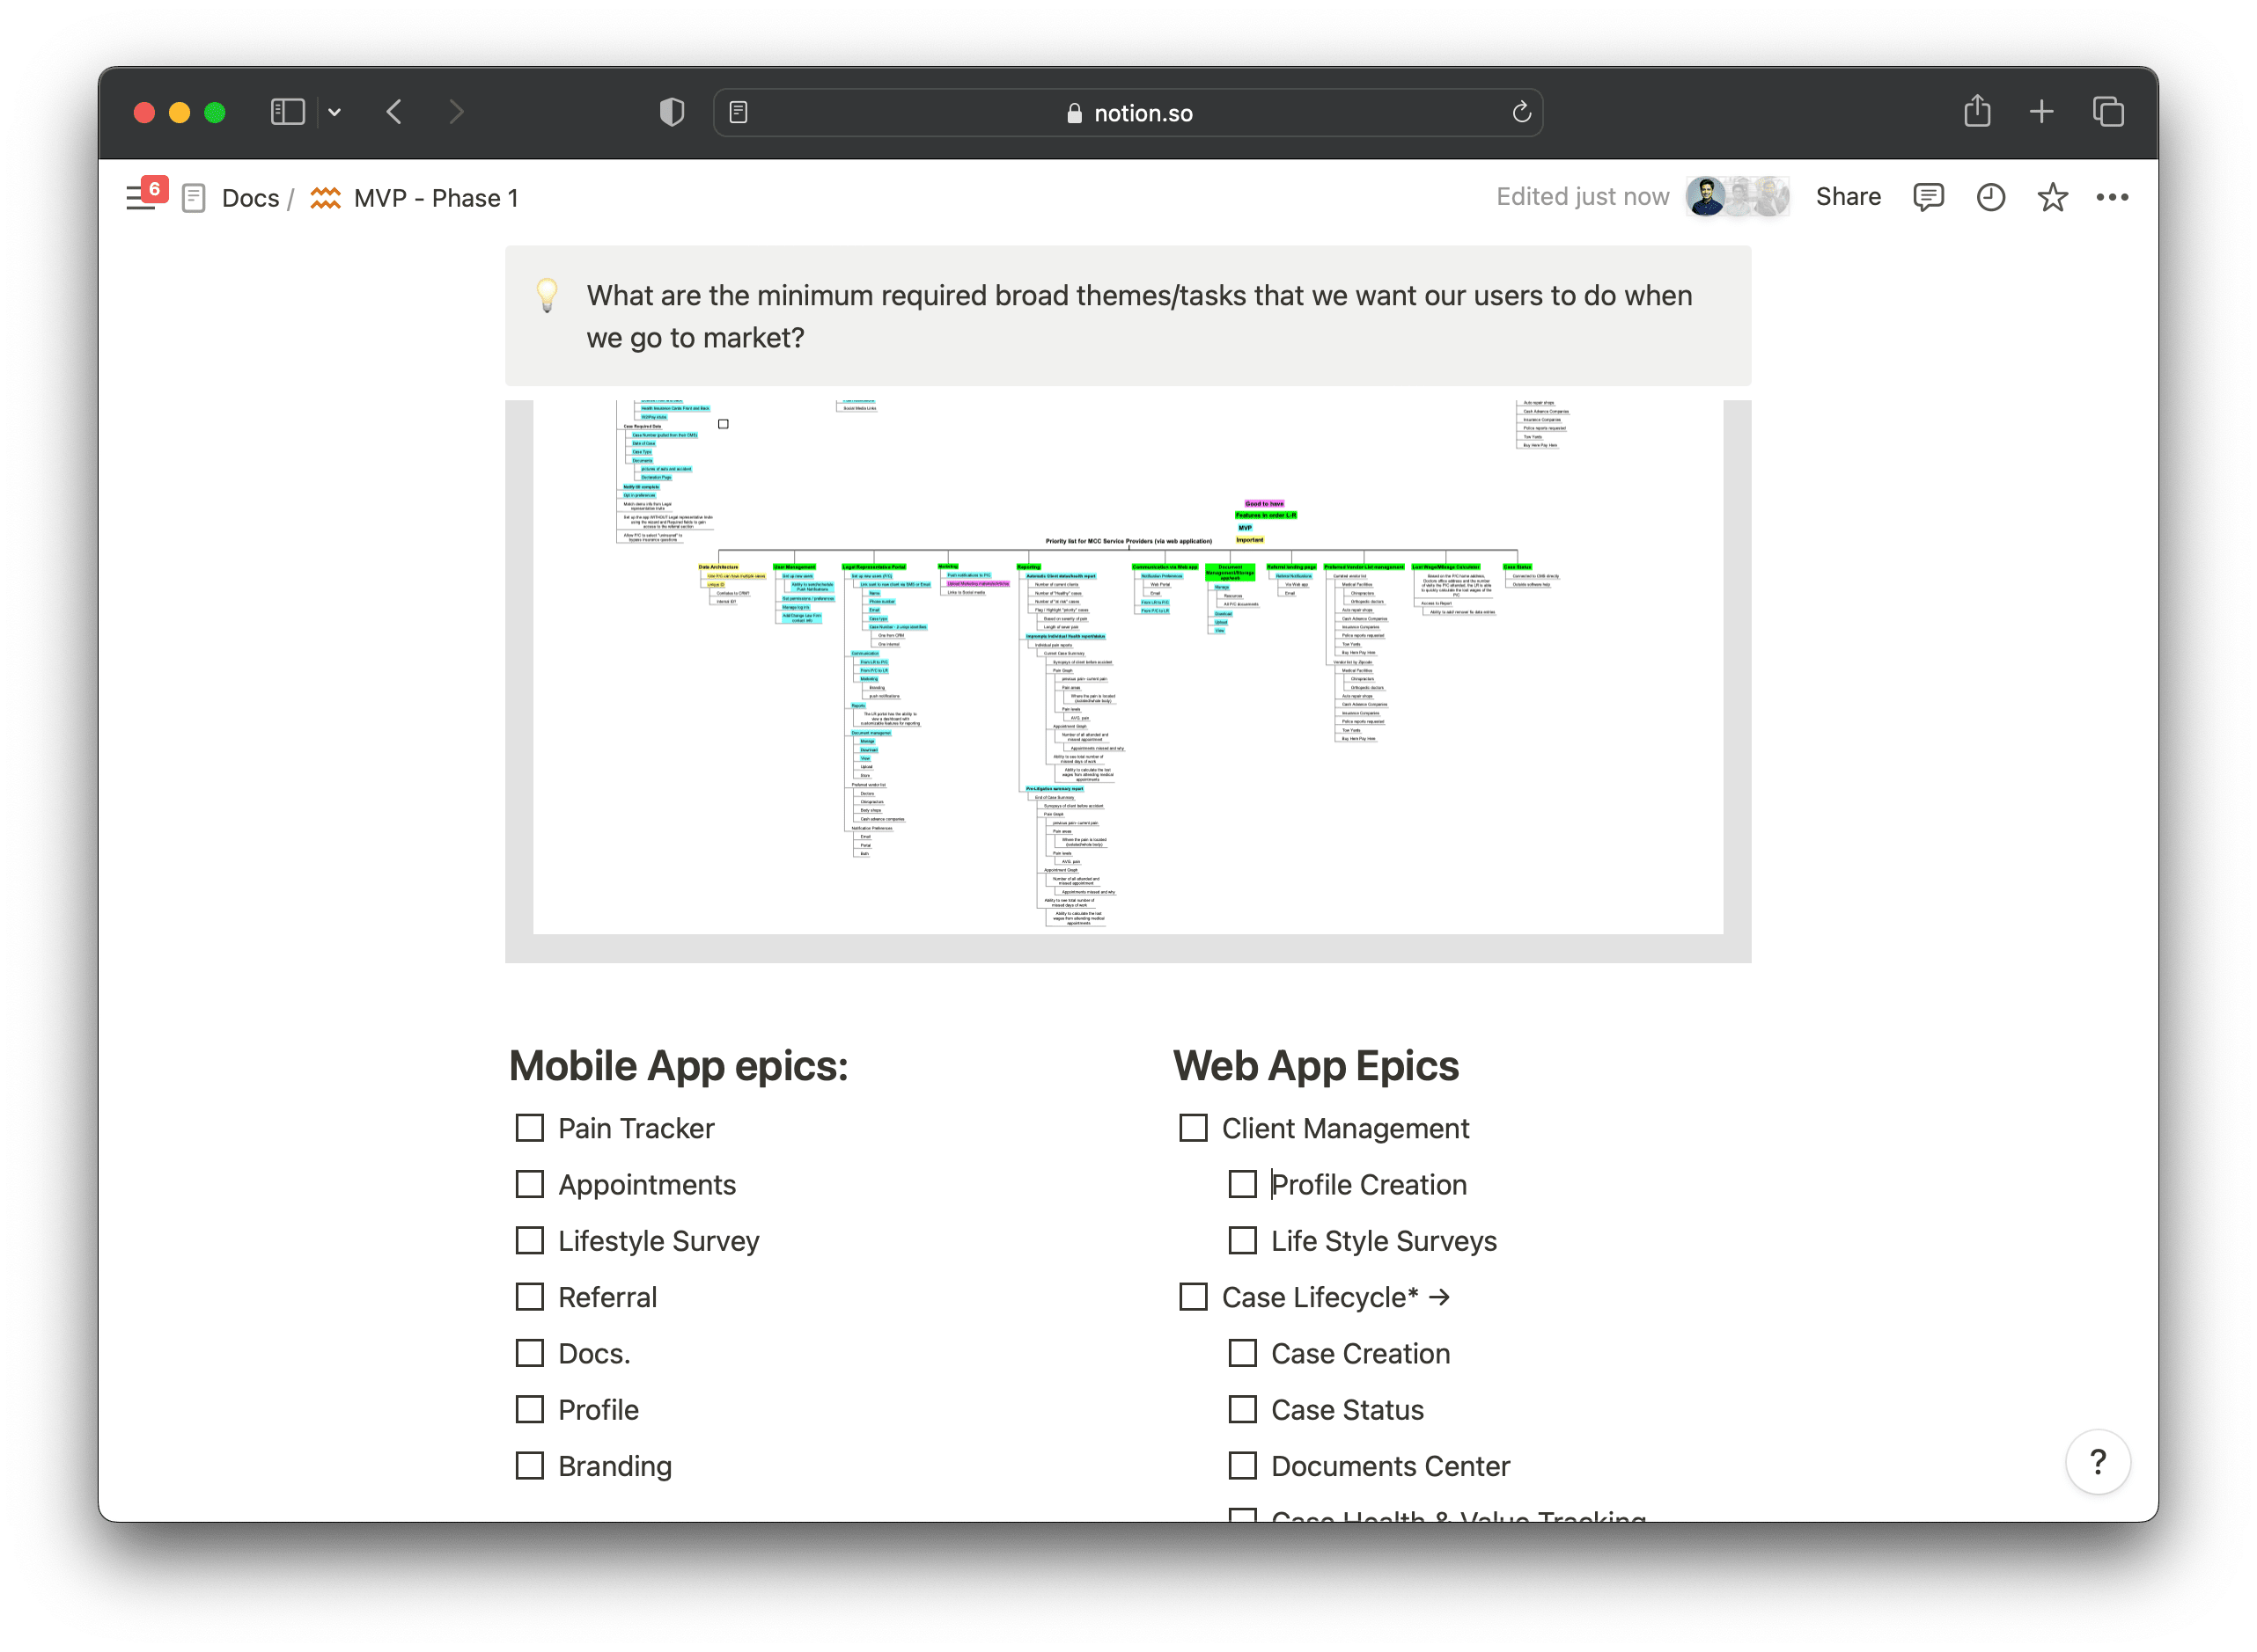Click the Client Management text
Screen dimensions: 2257x1652
coord(1344,1128)
